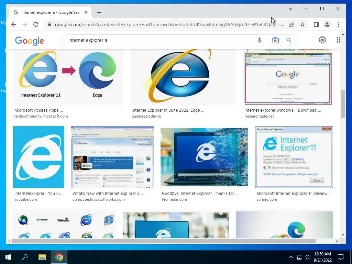Share this page icon in address bar
Screen dimensions: 352x264
pyautogui.click(x=291, y=24)
